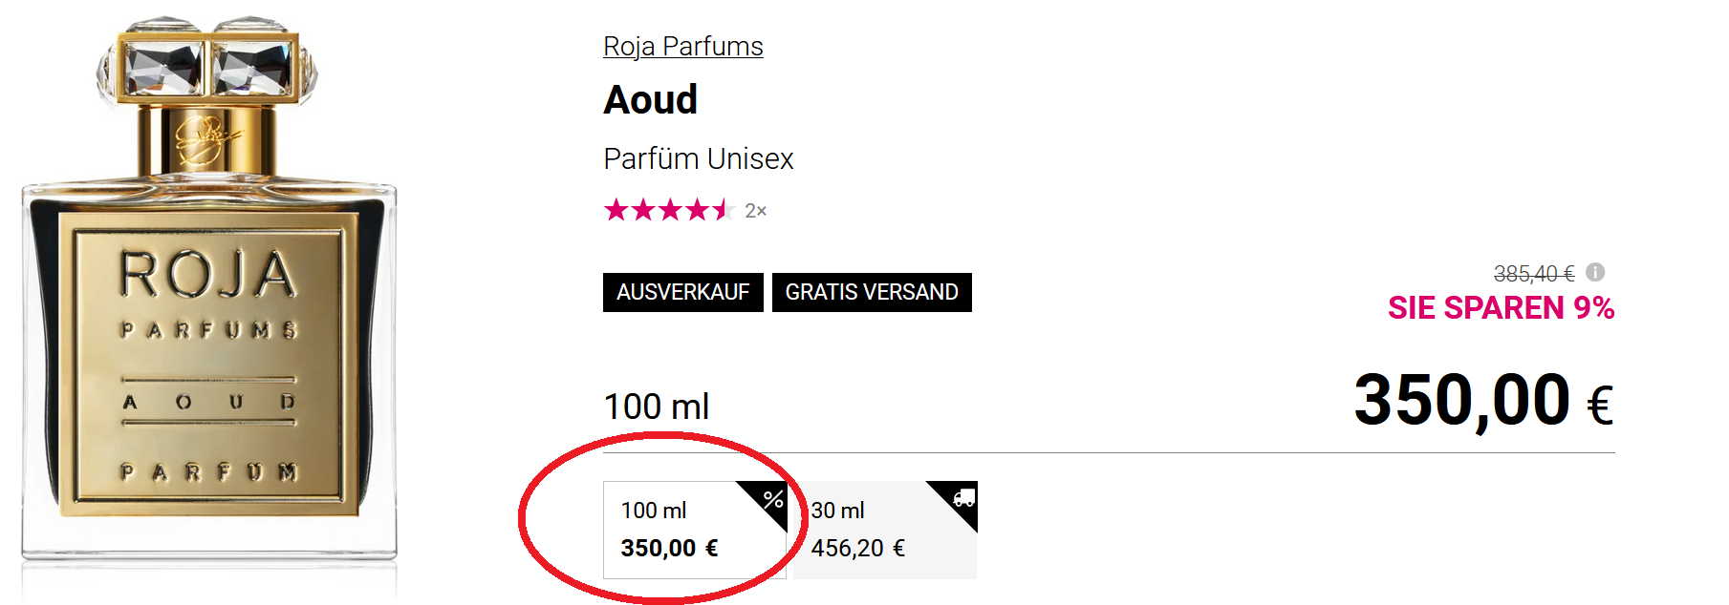Image resolution: width=1729 pixels, height=605 pixels.
Task: Click the percent discount icon on 100 ml
Action: click(x=772, y=499)
